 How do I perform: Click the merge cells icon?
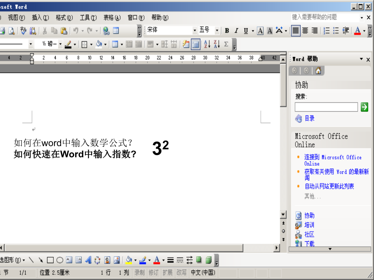click(129, 44)
